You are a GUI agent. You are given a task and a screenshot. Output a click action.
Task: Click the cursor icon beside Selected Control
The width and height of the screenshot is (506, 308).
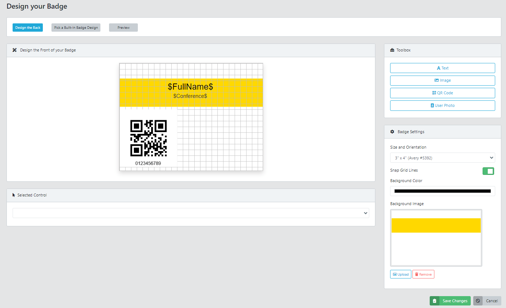point(14,195)
